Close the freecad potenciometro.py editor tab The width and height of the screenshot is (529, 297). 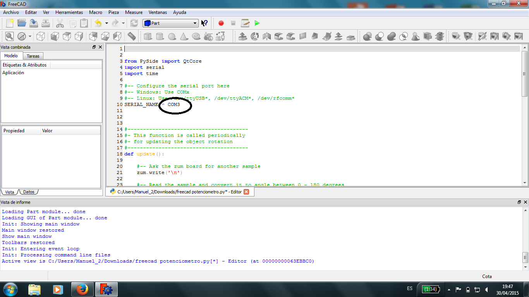pos(246,191)
